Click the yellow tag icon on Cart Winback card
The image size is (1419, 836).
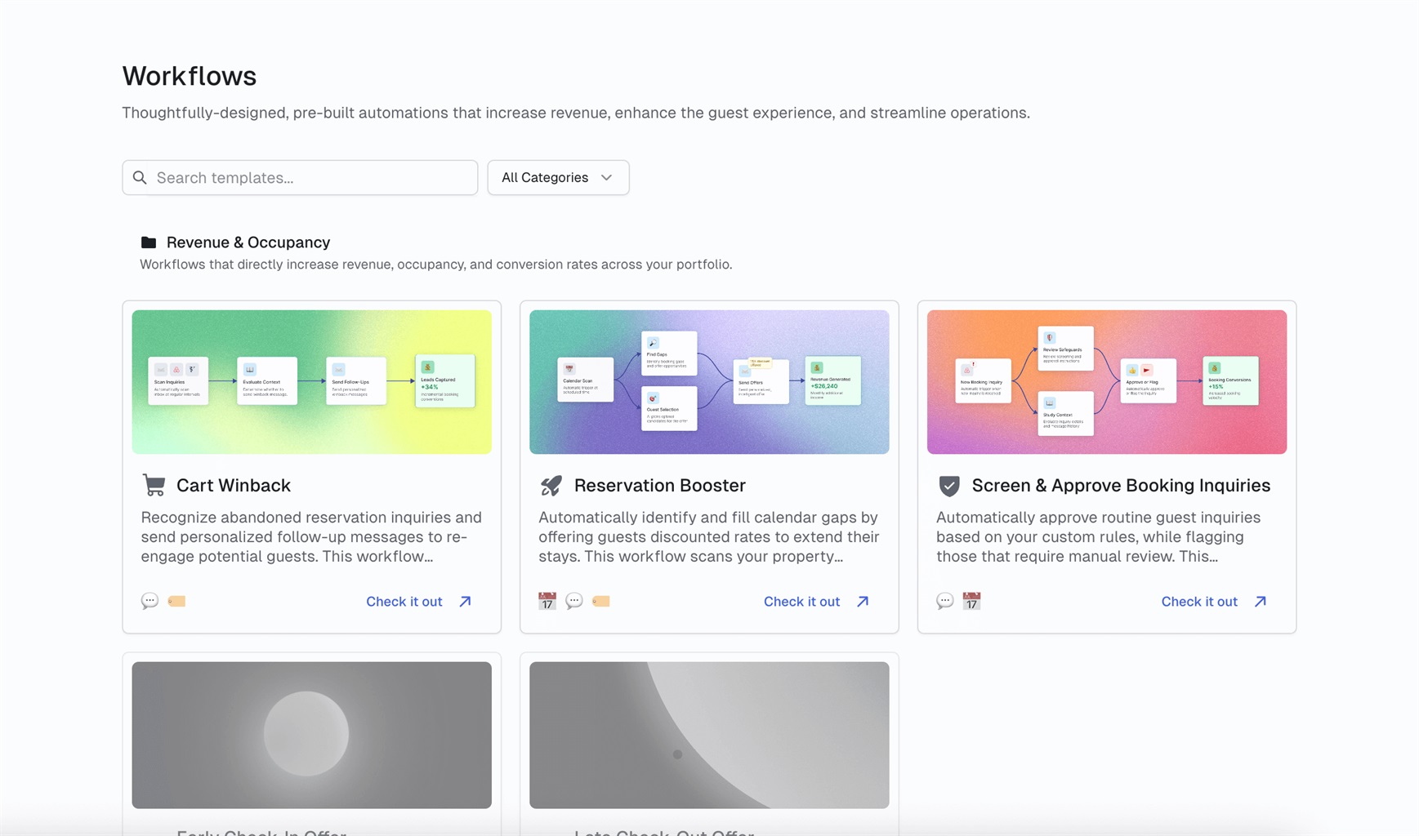click(176, 602)
